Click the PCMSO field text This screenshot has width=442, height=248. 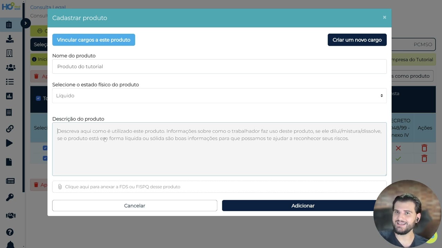click(423, 44)
